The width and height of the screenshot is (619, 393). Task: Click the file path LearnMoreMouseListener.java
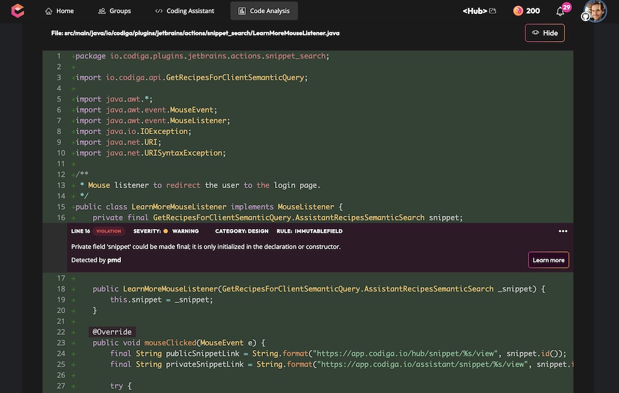(195, 33)
